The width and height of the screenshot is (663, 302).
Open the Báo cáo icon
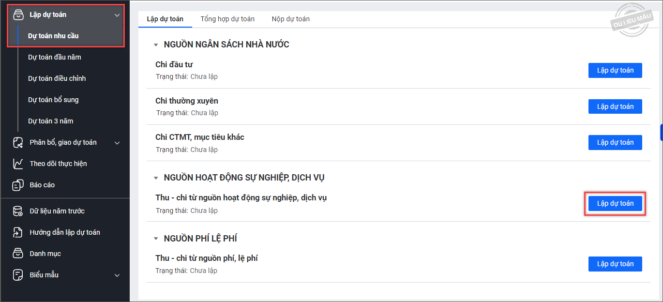point(18,185)
